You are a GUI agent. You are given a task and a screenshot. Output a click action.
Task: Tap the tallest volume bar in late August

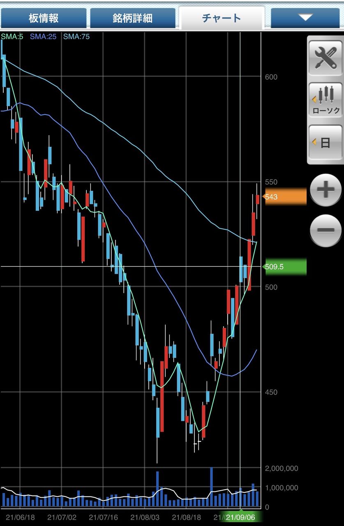point(211,487)
